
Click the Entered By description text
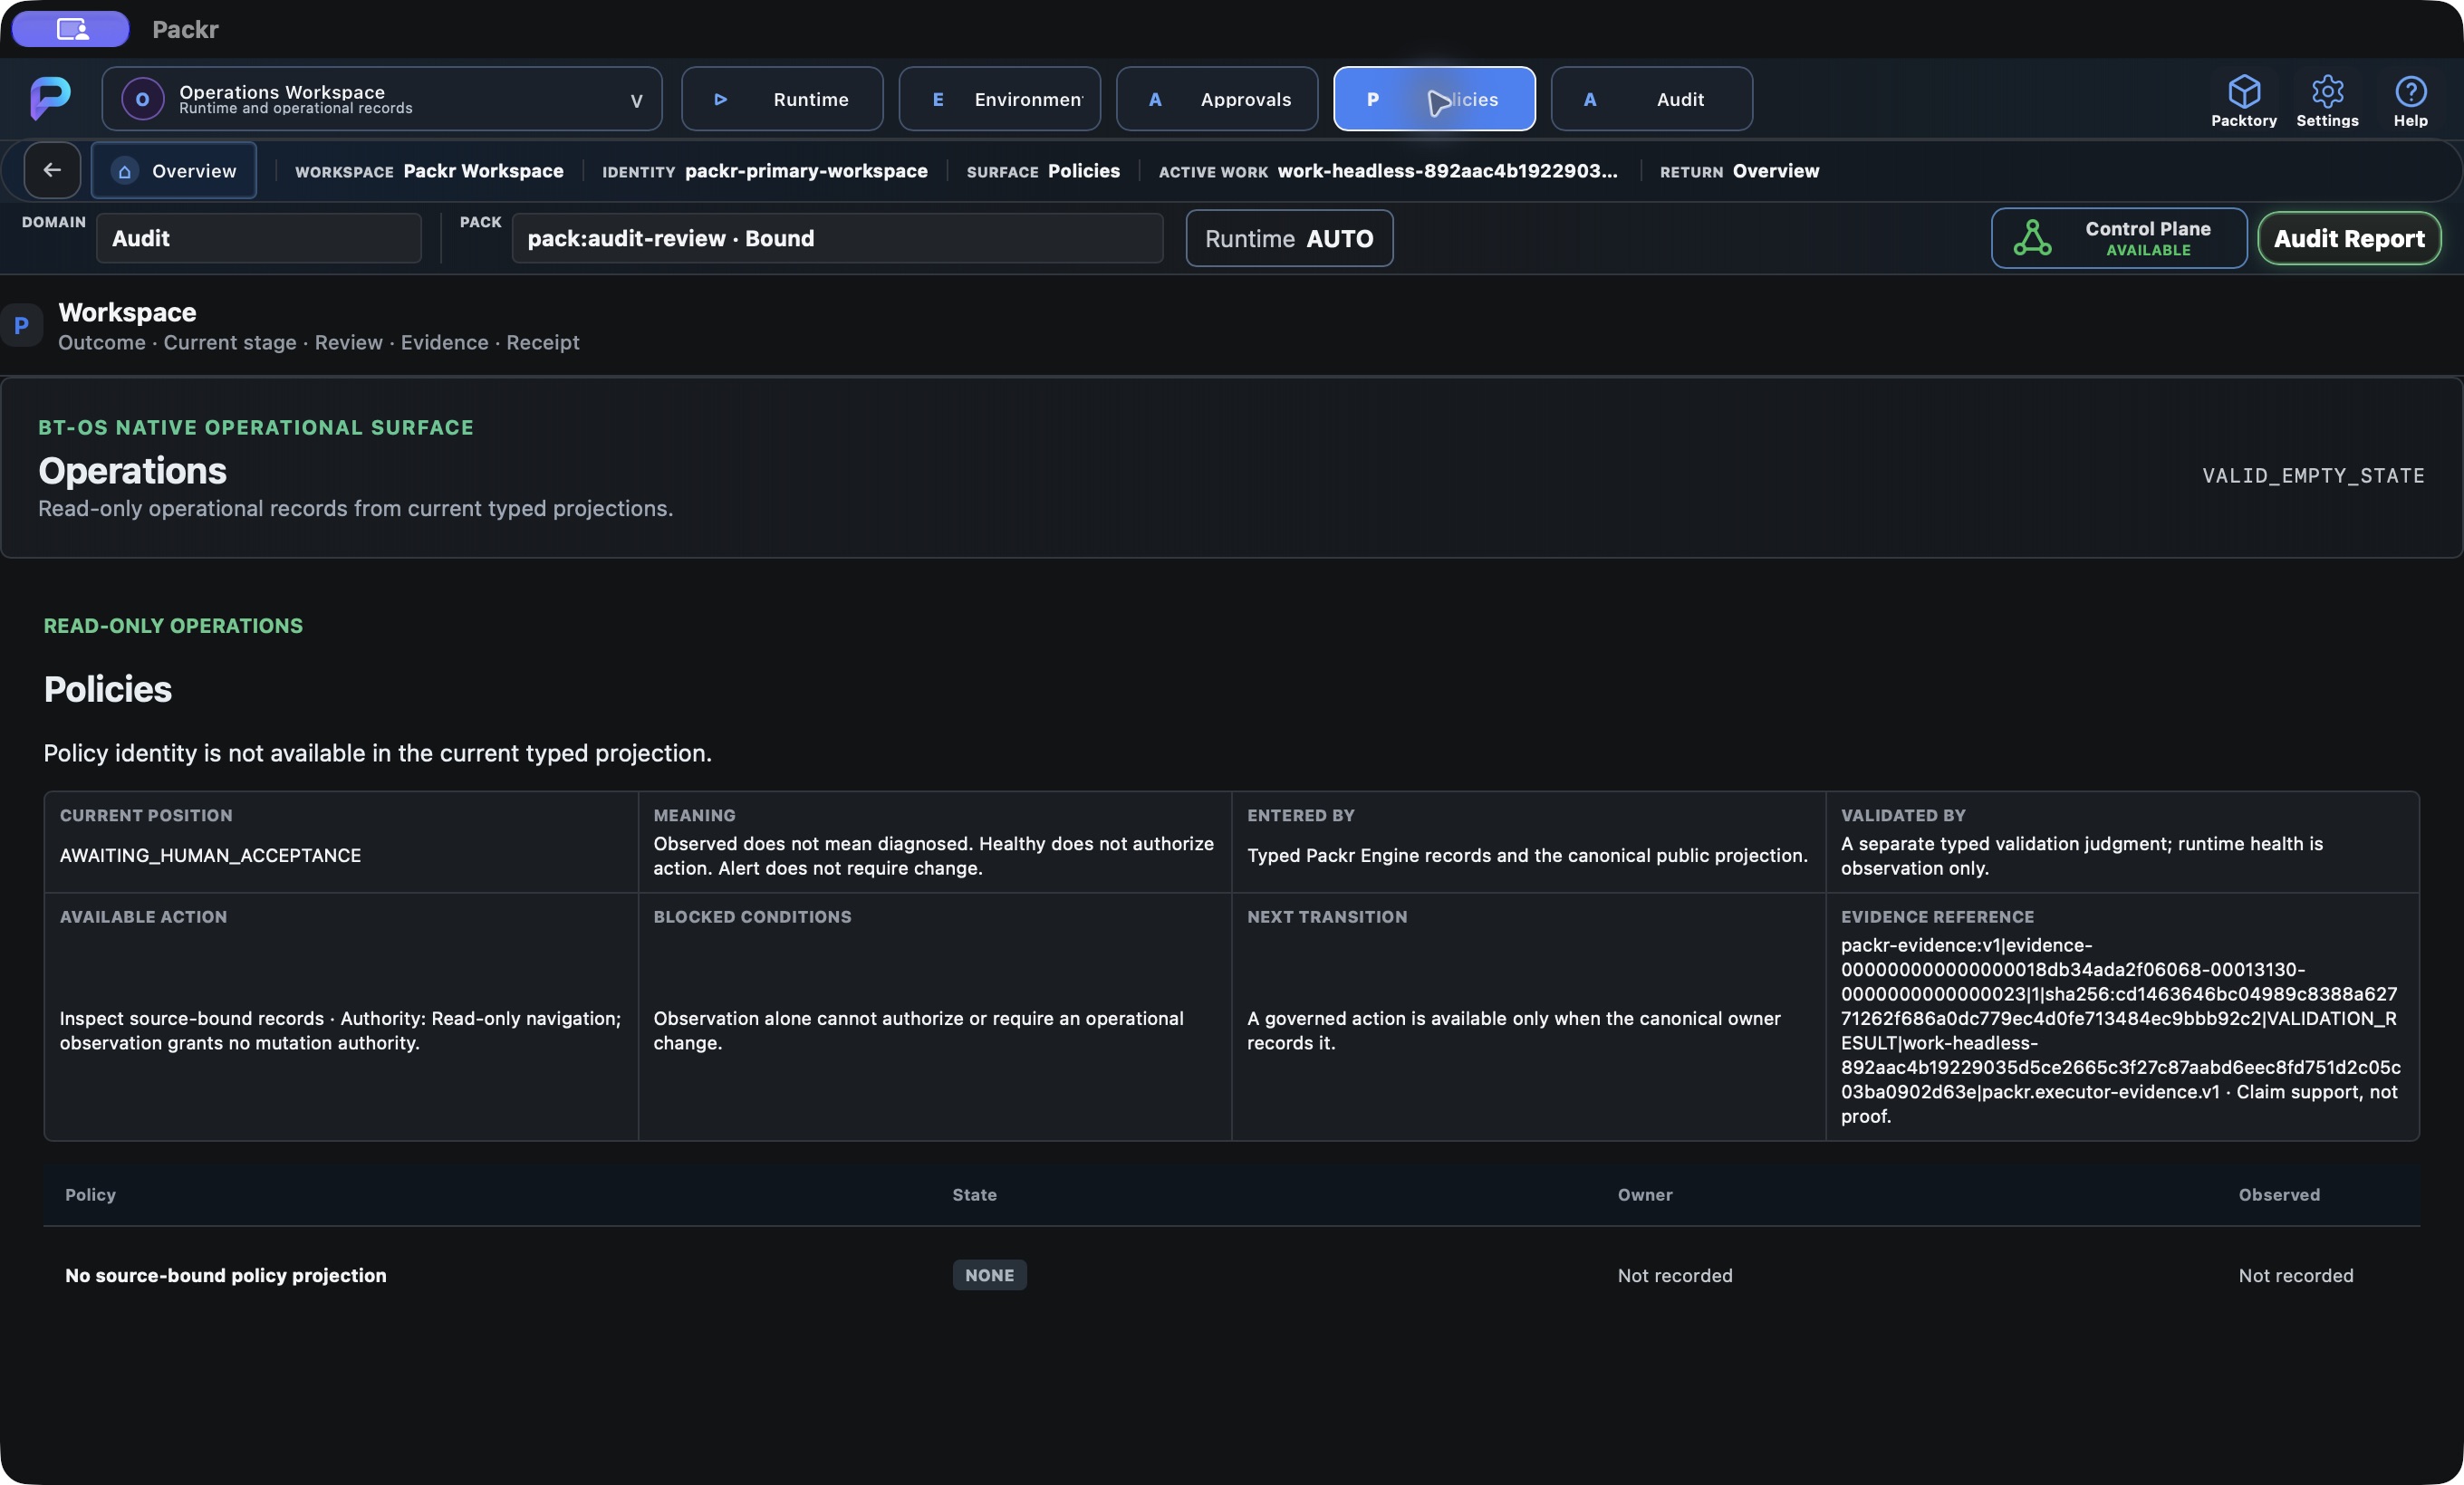pos(1527,856)
